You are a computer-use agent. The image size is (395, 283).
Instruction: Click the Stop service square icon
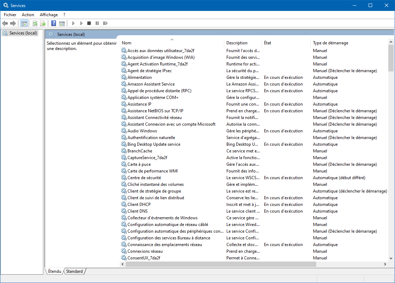coord(89,24)
